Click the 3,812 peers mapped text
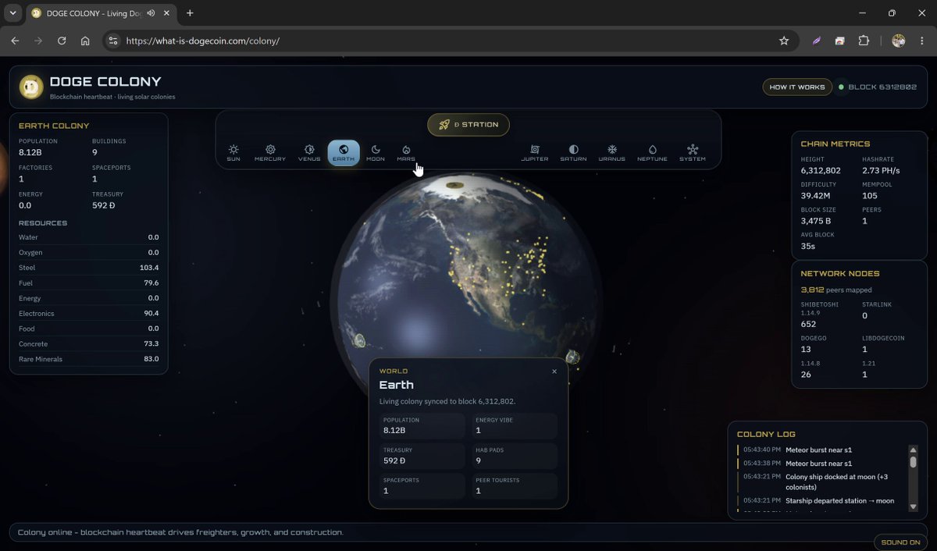 click(836, 290)
